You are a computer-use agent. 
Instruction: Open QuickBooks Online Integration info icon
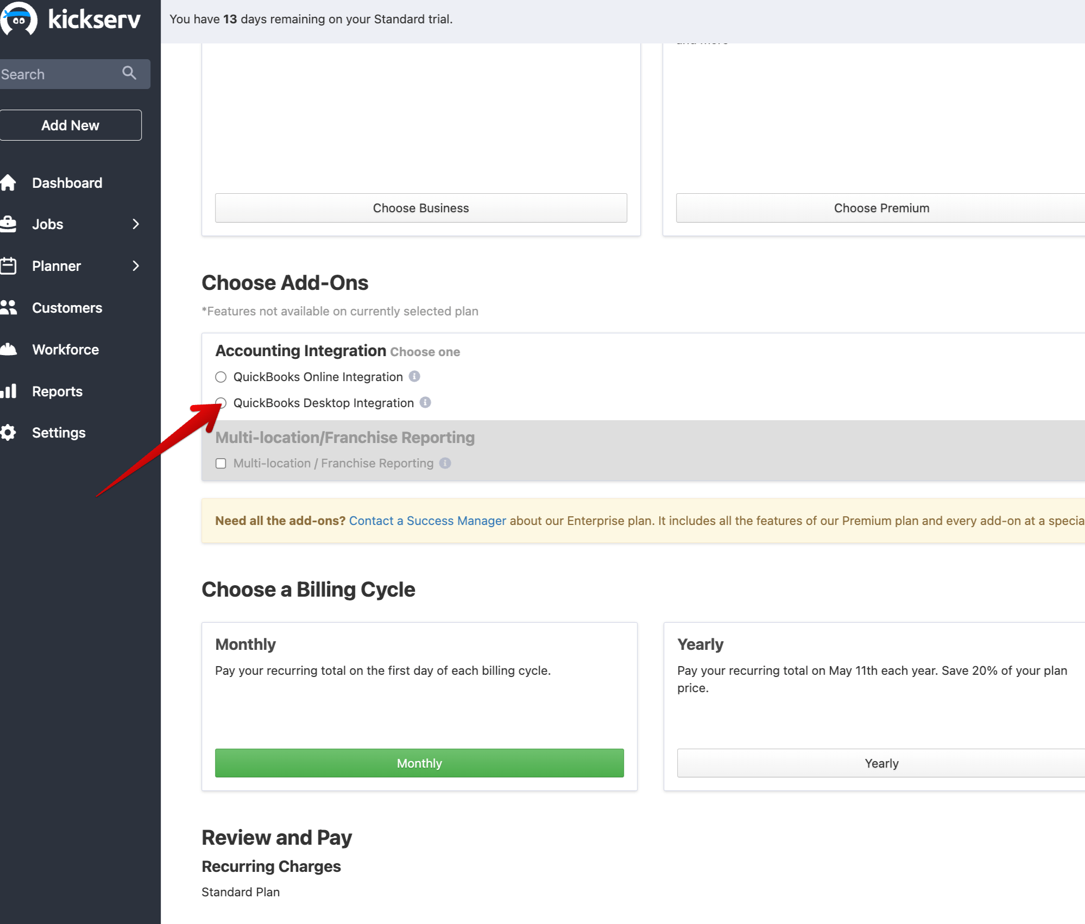414,376
